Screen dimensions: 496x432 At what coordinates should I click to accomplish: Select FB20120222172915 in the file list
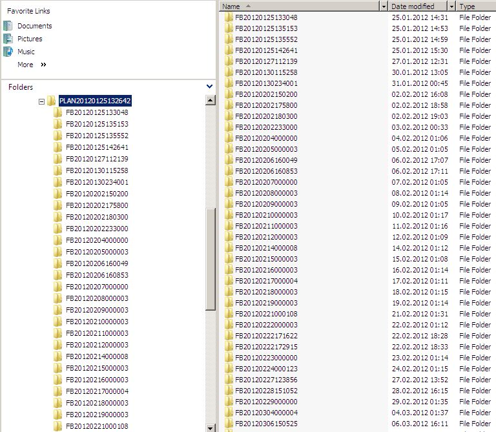click(266, 347)
